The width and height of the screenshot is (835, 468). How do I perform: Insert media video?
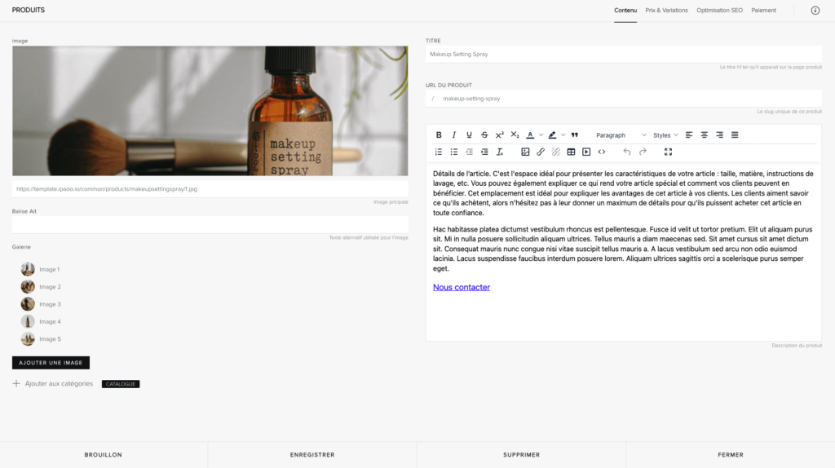tap(586, 152)
